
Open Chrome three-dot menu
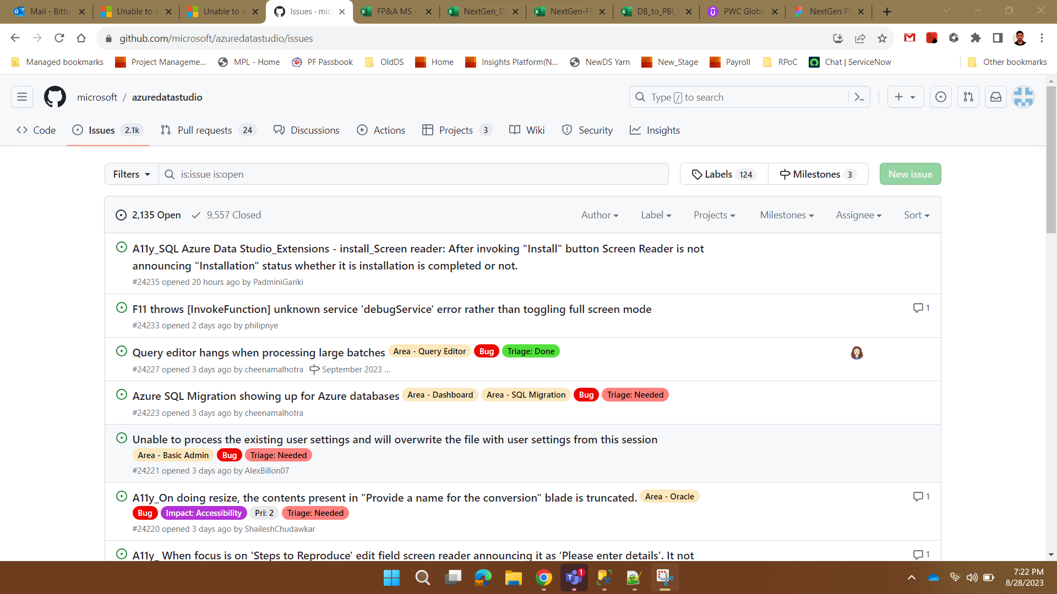[x=1042, y=38]
